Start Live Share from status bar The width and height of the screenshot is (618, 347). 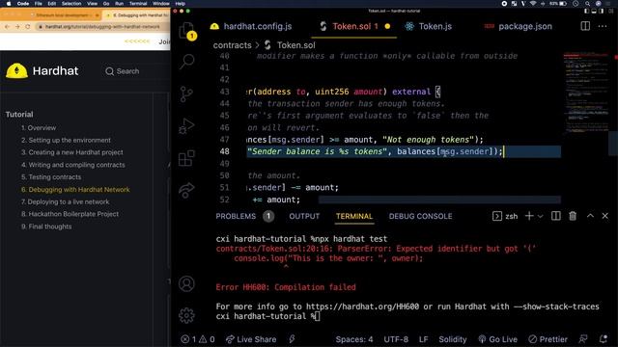click(x=251, y=339)
